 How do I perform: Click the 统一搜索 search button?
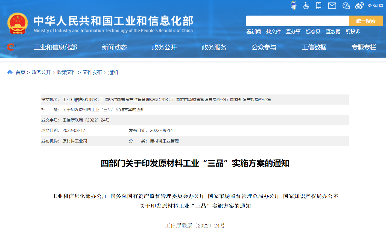(x=366, y=21)
